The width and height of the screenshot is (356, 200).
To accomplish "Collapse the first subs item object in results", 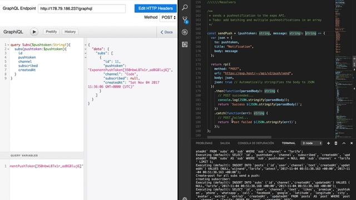I will click(x=86, y=57).
